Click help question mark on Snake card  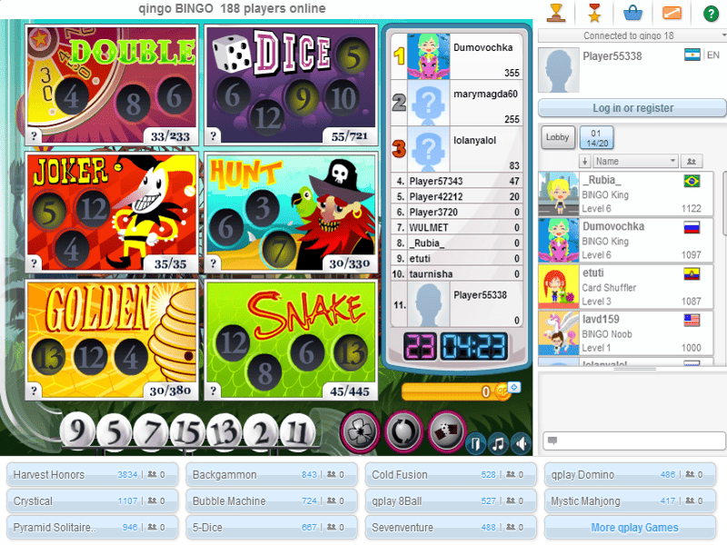[x=213, y=391]
